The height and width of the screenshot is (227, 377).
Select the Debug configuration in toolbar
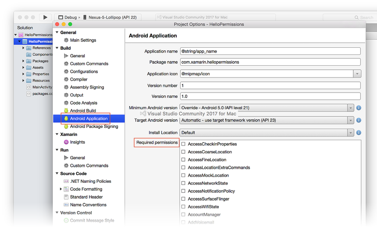point(69,18)
